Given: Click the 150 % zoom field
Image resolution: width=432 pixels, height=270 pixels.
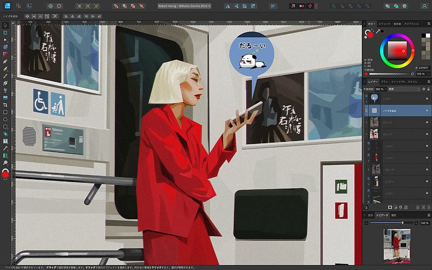Looking at the screenshot, I should click(x=424, y=223).
